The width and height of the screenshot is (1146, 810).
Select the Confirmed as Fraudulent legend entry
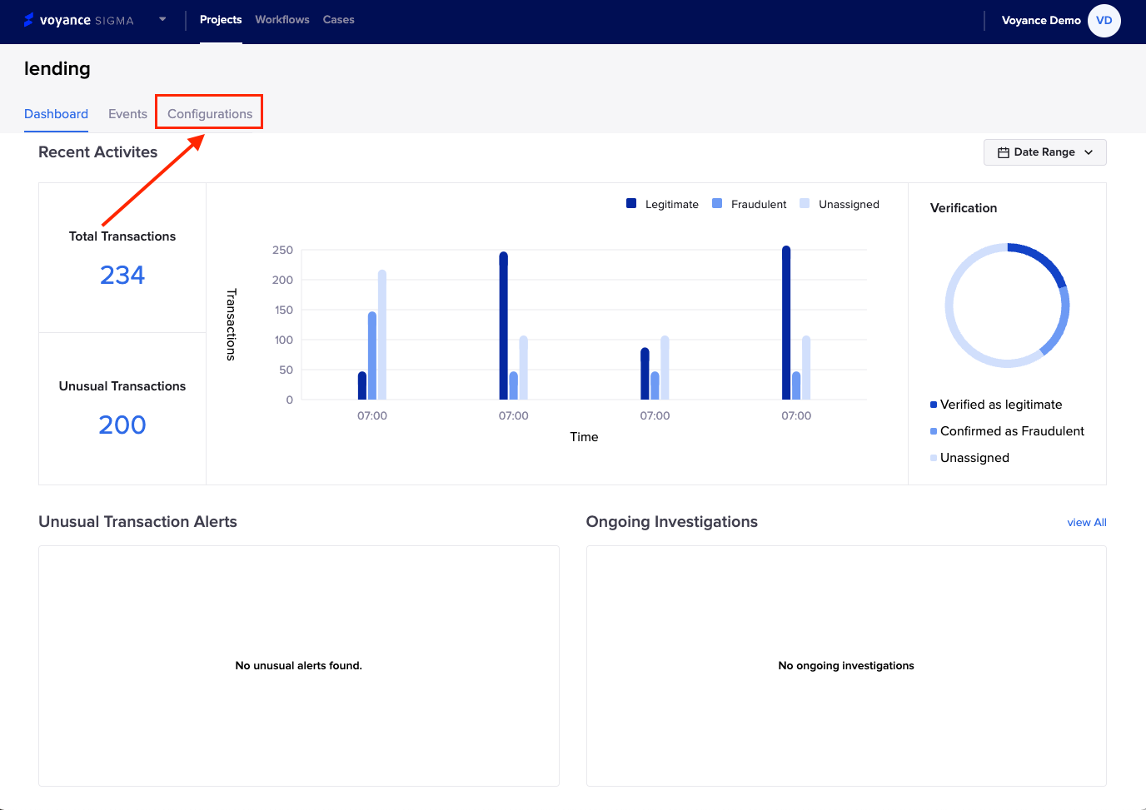1007,431
